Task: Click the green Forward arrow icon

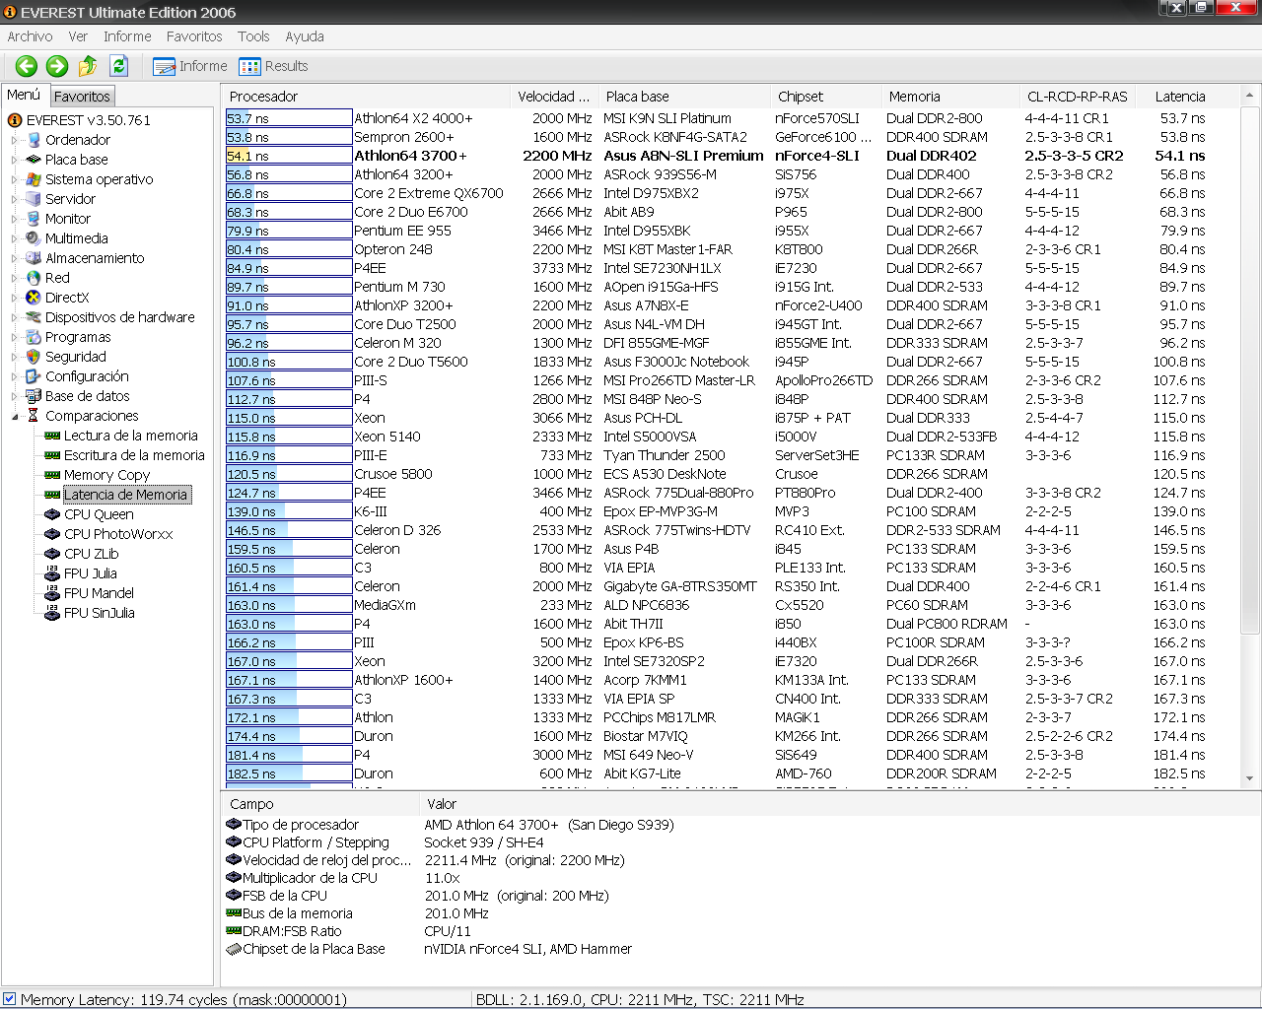Action: click(x=57, y=66)
